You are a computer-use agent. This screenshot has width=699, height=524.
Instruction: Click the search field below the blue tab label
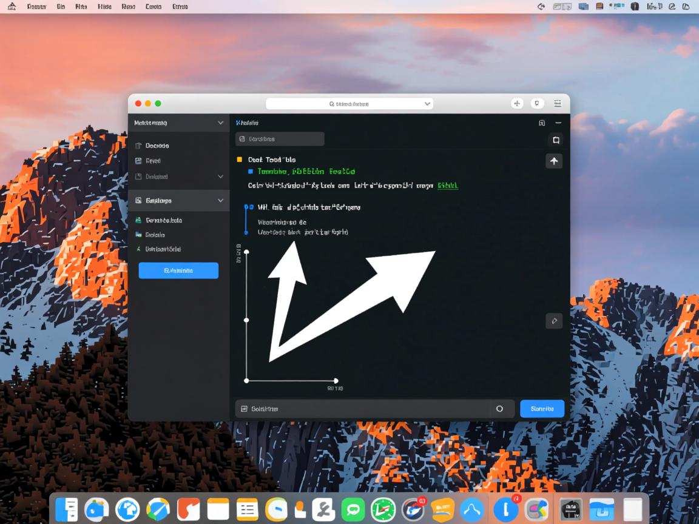coord(280,139)
